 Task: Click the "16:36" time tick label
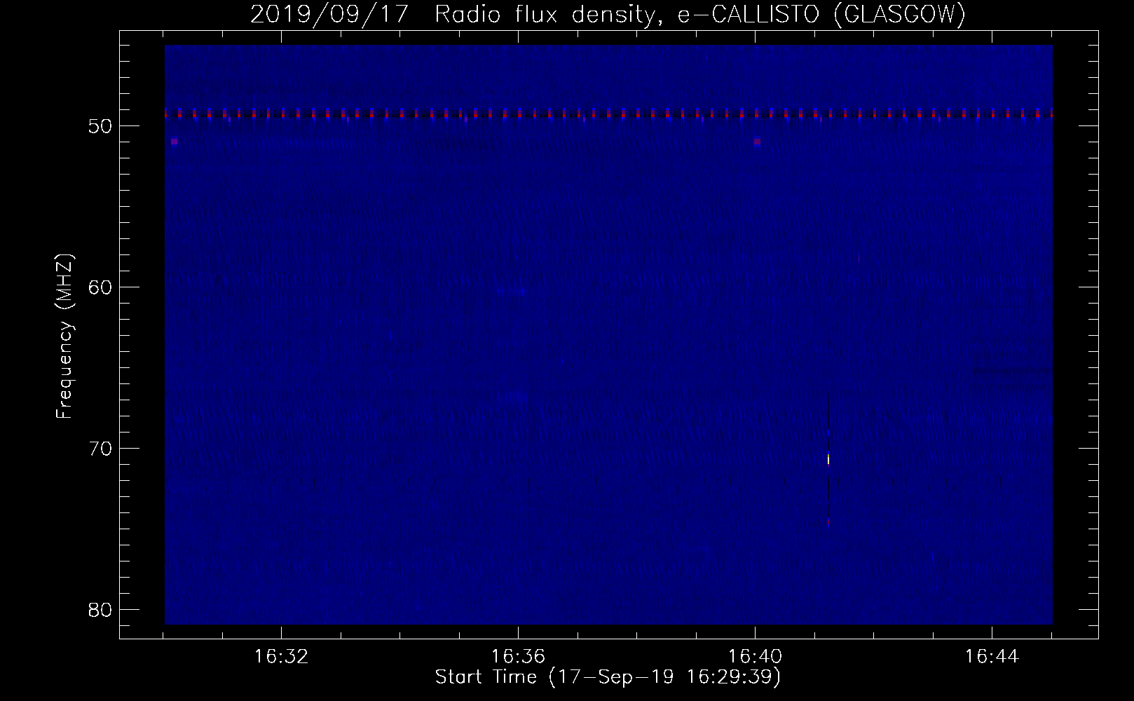click(x=518, y=657)
